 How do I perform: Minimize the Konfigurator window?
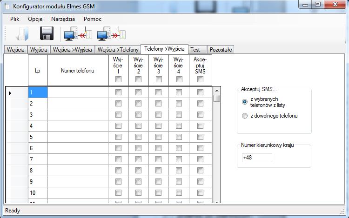click(x=305, y=4)
